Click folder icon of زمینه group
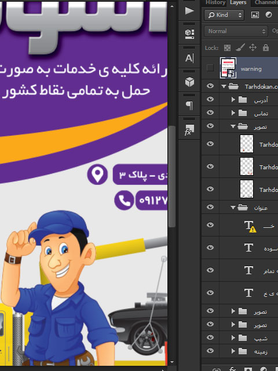The width and height of the screenshot is (278, 371). tap(243, 351)
